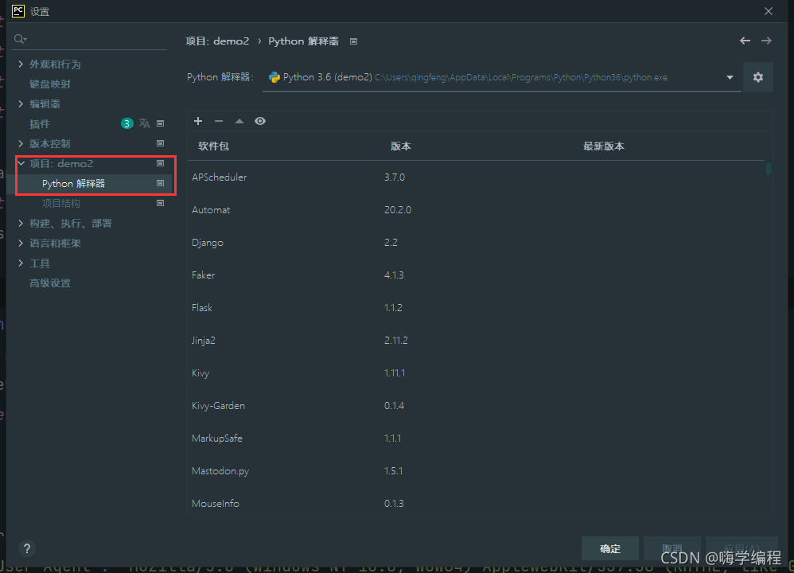Open the 项目结构 settings page
794x573 pixels.
pyautogui.click(x=61, y=203)
